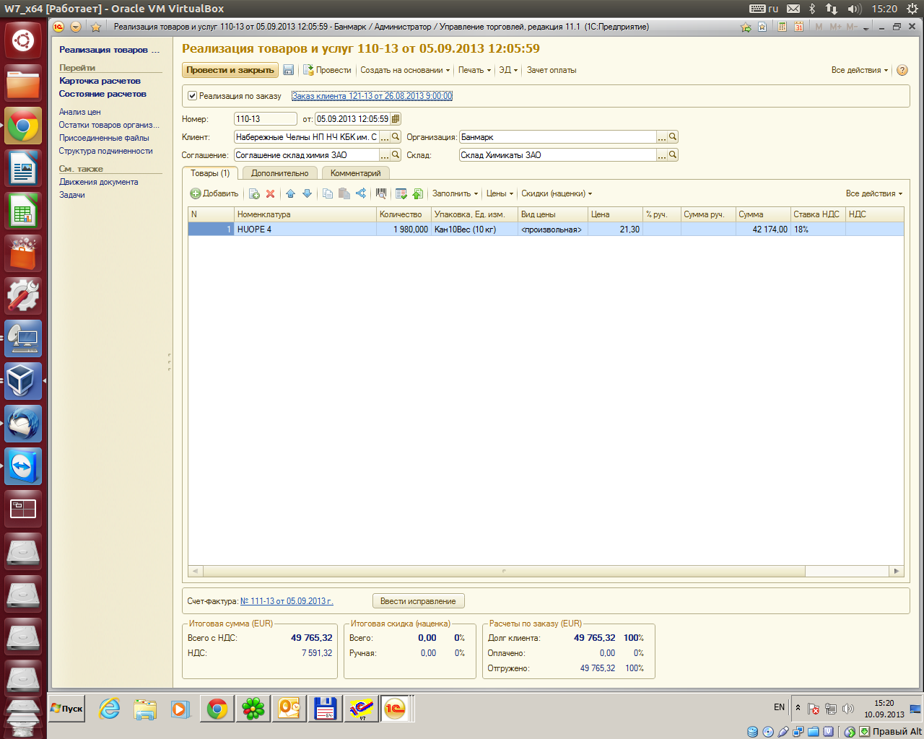The height and width of the screenshot is (739, 924).
Task: Click the magnifier icon beside Соглашение field
Action: 396,154
